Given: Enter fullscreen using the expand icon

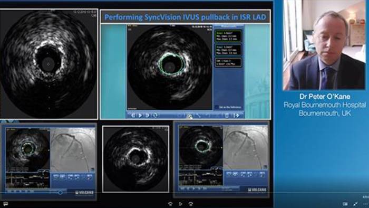Looking at the screenshot, I should (x=355, y=204).
